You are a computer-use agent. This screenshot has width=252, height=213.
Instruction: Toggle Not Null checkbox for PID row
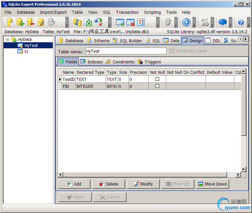157,86
